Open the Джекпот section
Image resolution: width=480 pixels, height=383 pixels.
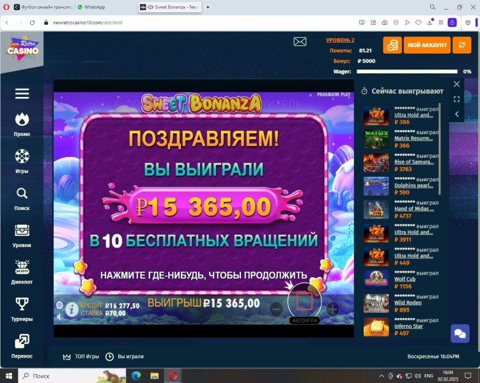coord(22,272)
